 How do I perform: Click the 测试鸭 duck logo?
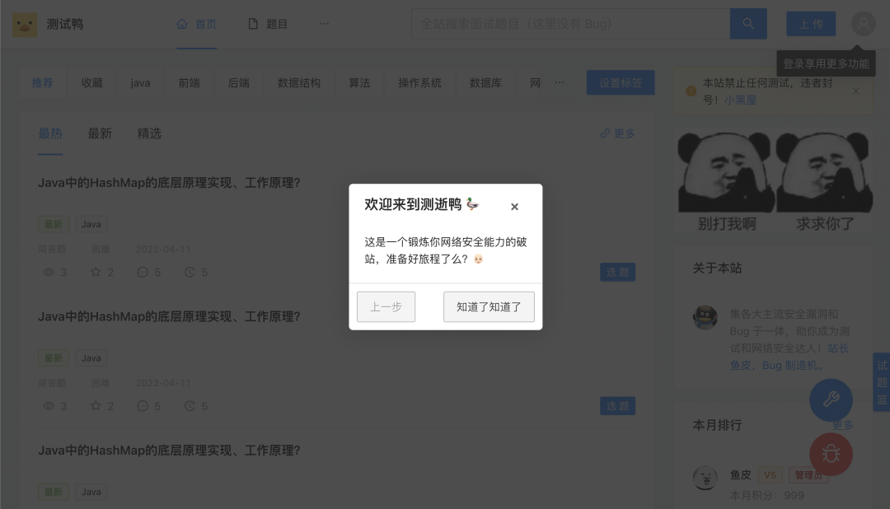click(x=25, y=25)
